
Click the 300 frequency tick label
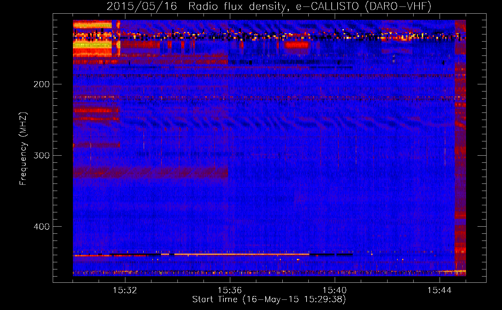point(42,155)
